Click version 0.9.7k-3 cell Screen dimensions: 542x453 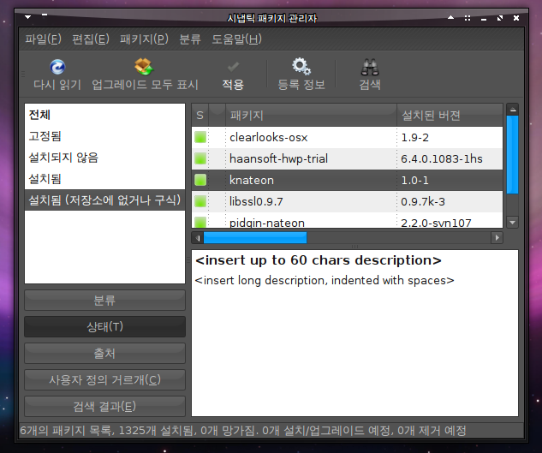[x=423, y=201]
